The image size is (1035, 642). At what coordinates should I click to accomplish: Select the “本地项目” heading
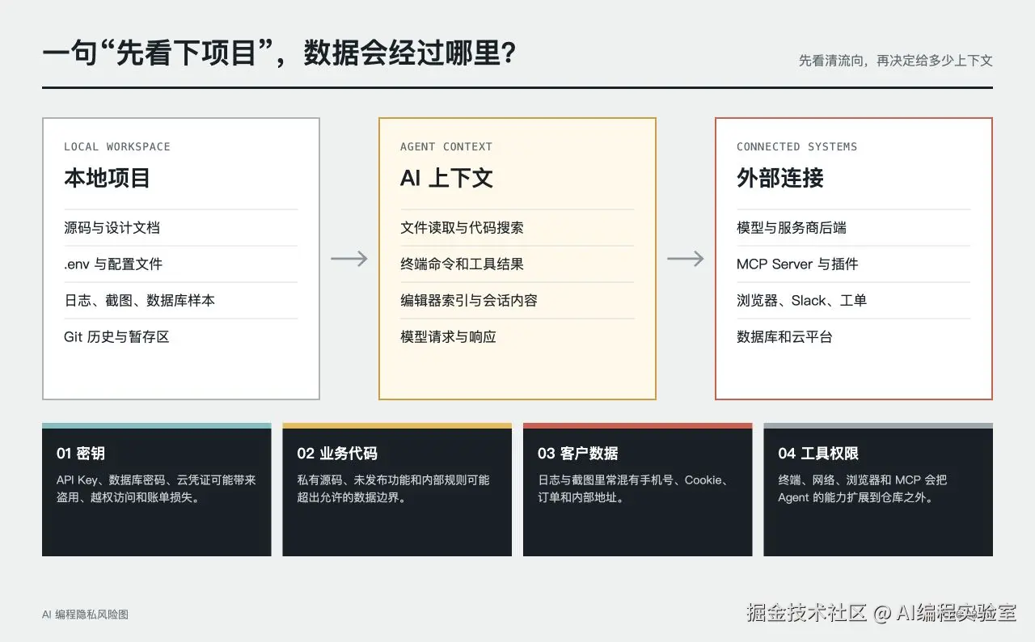coord(108,178)
